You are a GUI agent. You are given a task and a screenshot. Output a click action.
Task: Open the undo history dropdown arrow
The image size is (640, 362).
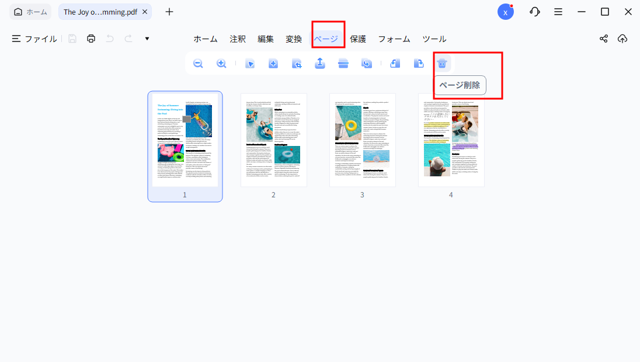coord(147,39)
